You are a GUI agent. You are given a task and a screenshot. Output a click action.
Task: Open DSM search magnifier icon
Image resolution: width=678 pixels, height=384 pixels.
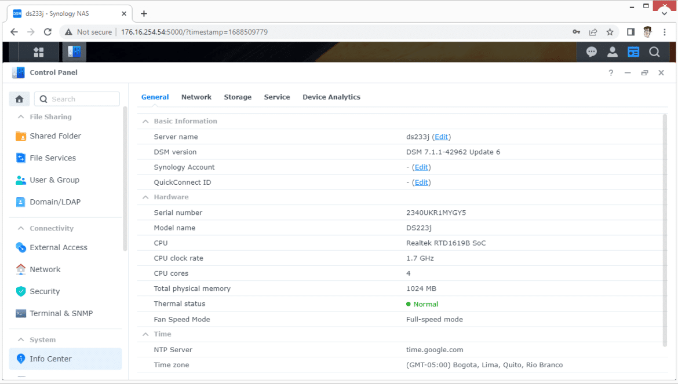click(654, 52)
